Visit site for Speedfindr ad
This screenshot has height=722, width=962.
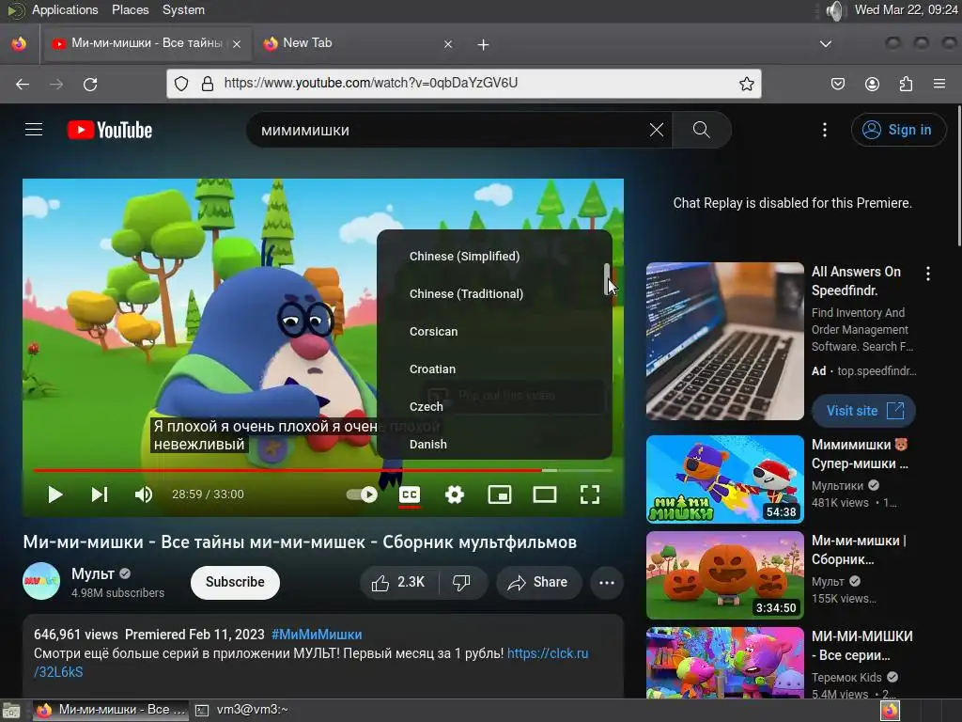[863, 411]
